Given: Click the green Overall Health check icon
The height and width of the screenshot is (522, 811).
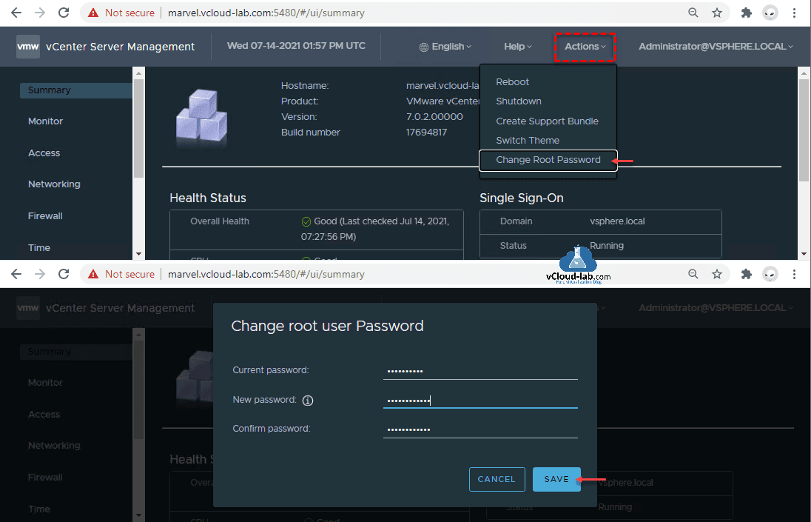Looking at the screenshot, I should click(x=306, y=221).
